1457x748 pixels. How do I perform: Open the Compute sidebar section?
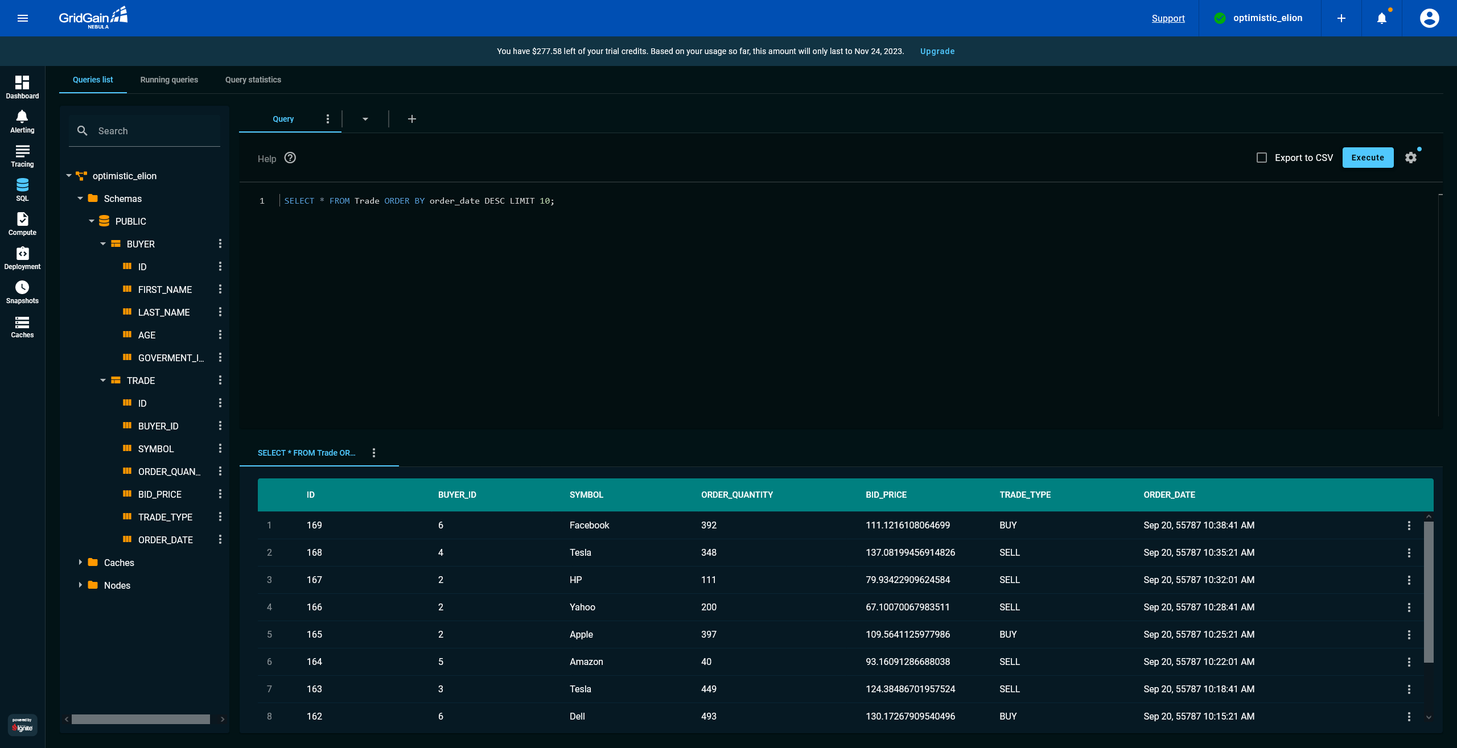click(22, 224)
